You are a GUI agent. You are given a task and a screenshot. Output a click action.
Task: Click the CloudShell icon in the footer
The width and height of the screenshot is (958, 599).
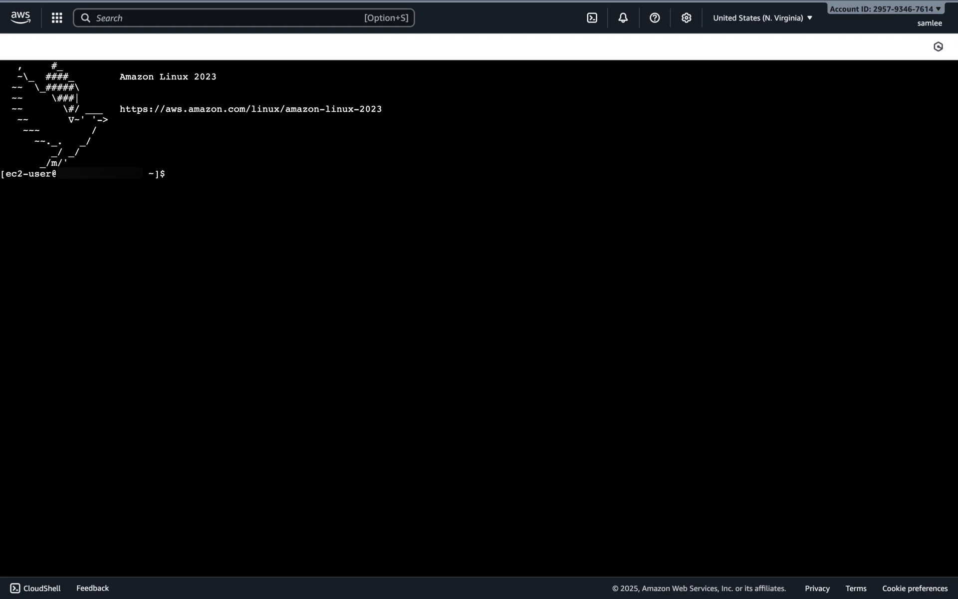click(x=15, y=588)
